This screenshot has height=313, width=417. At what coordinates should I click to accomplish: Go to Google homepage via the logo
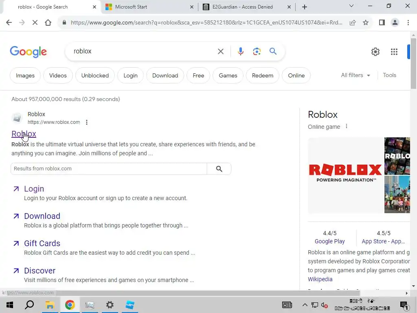point(28,52)
